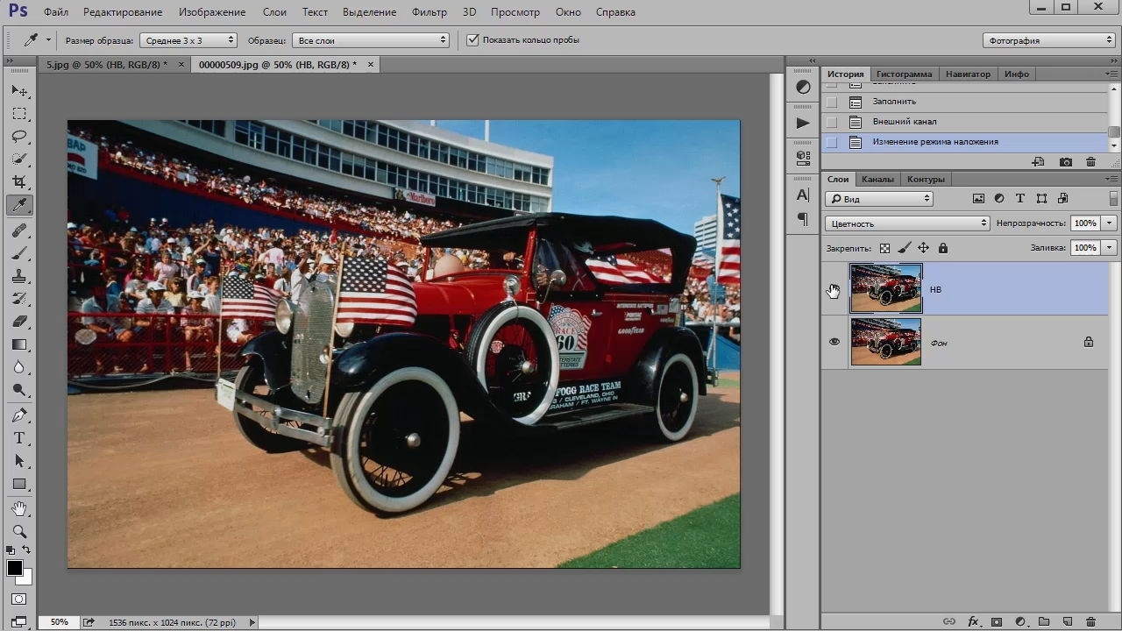The height and width of the screenshot is (631, 1122).
Task: Open the History panel options menu
Action: tap(1113, 74)
